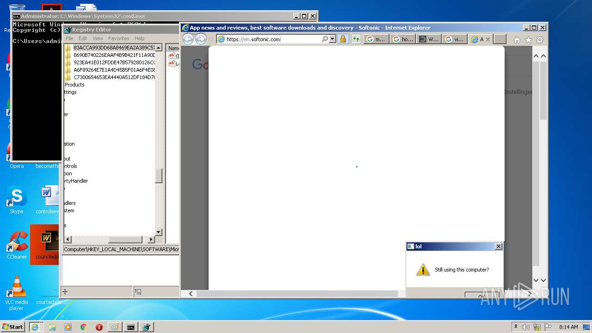Open Registry Editor Edit menu
592x333 pixels.
click(x=83, y=38)
